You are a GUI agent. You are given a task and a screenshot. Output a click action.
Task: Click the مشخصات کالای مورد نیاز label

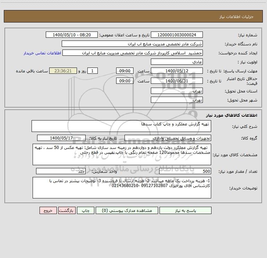235,155
